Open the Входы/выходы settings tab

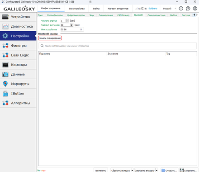coord(55,15)
